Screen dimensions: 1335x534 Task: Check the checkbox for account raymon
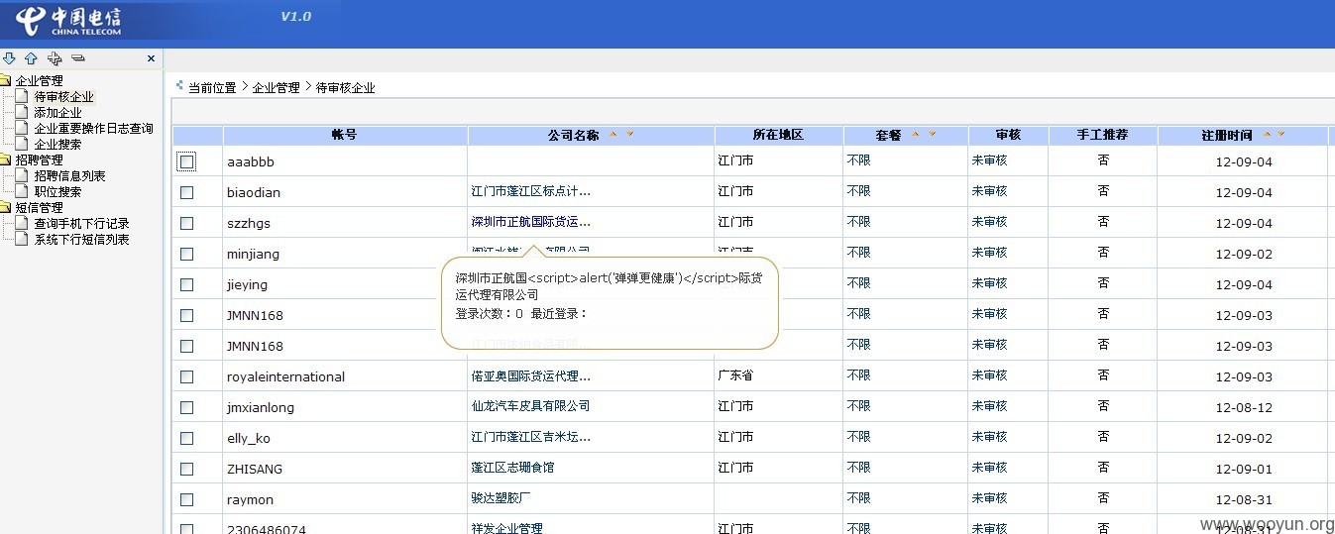pyautogui.click(x=186, y=499)
